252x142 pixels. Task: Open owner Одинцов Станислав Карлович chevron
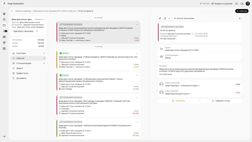192,34
